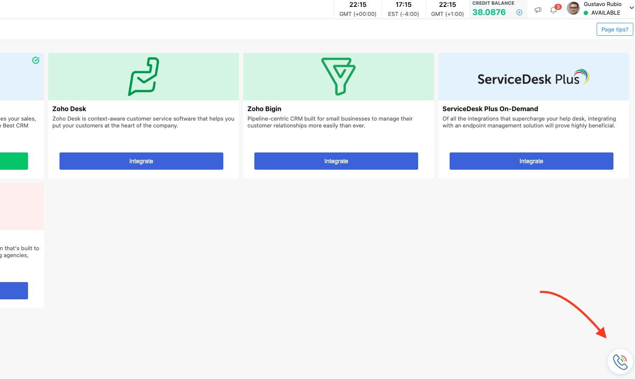Click the ServiceDesk Plus On-Demand title
The height and width of the screenshot is (379, 635).
pos(490,109)
